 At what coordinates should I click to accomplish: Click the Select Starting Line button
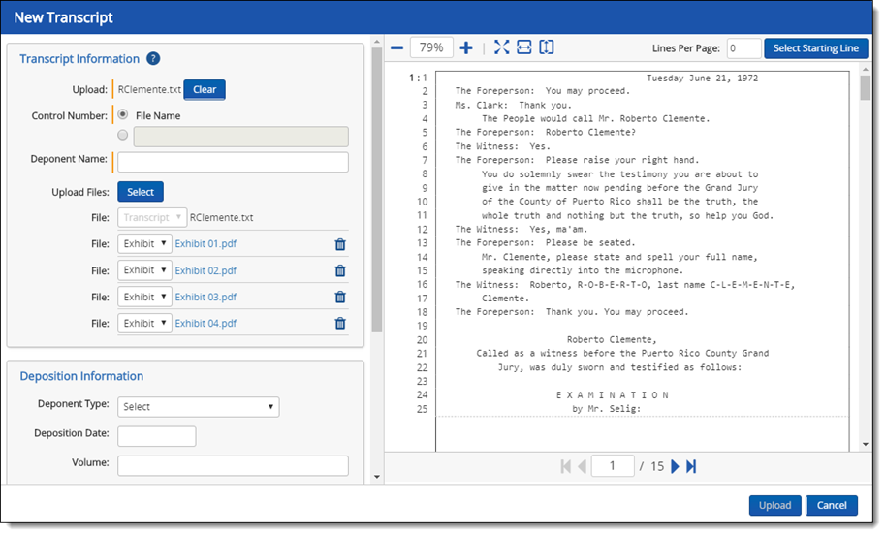(815, 48)
